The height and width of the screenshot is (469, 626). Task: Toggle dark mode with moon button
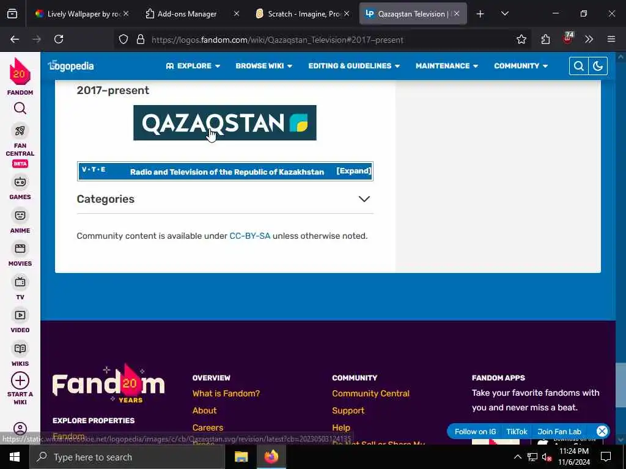point(598,66)
